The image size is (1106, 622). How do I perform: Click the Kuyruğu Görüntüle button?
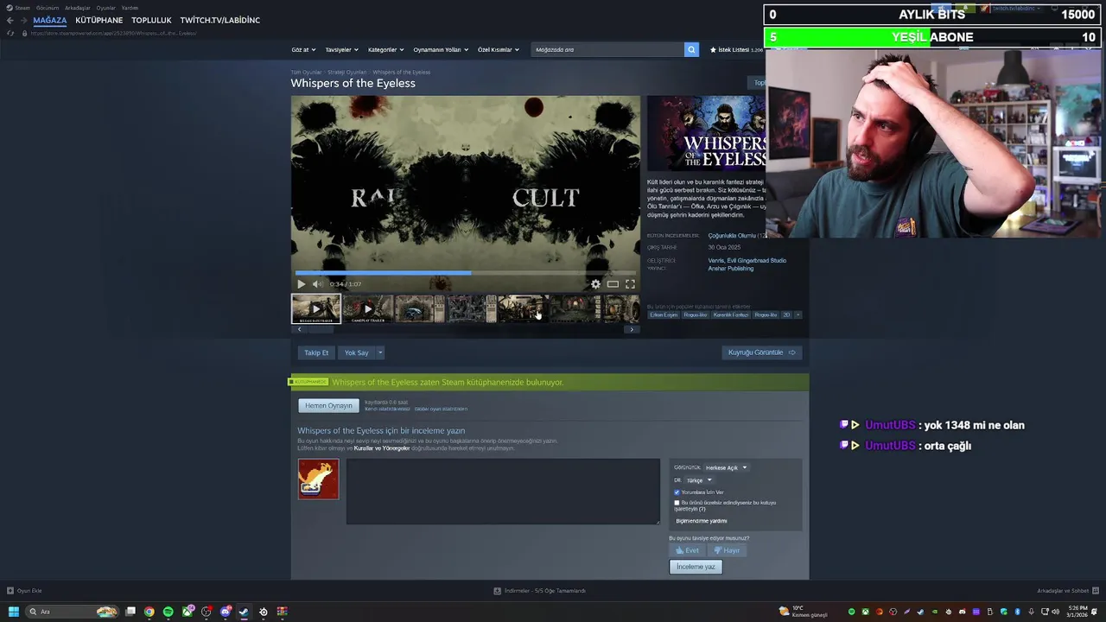(x=761, y=352)
